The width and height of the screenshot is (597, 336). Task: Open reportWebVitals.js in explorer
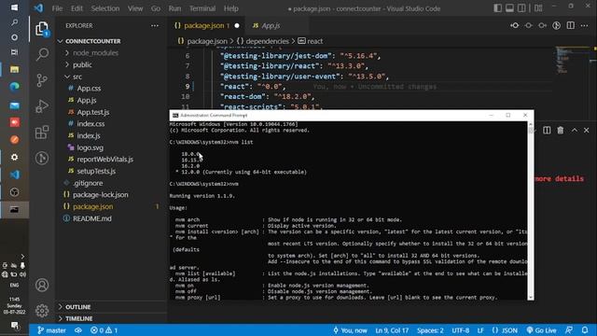105,160
